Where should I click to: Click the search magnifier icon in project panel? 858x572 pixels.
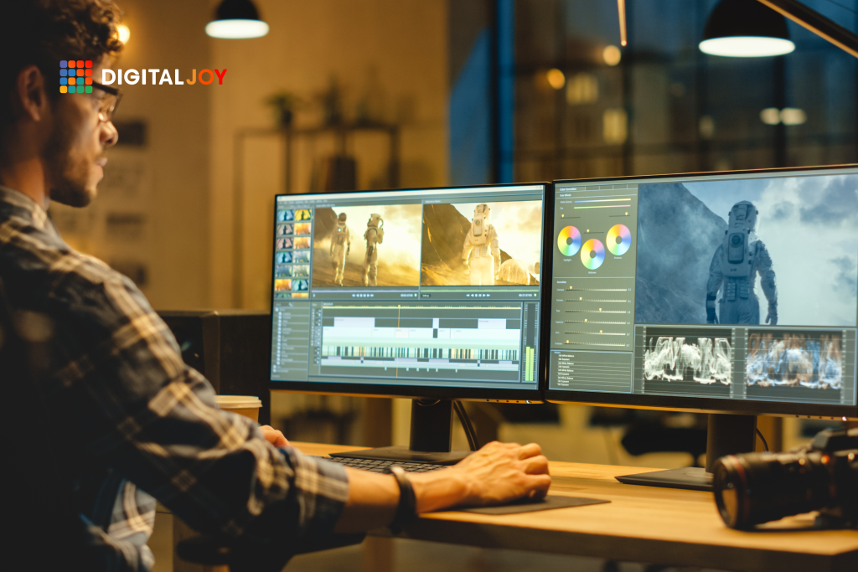291,305
